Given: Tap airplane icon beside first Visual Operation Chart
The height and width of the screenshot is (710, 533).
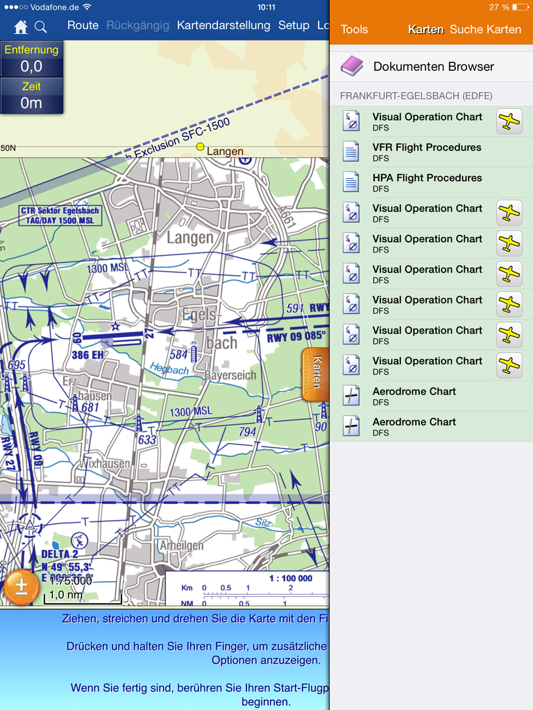Looking at the screenshot, I should pos(509,121).
